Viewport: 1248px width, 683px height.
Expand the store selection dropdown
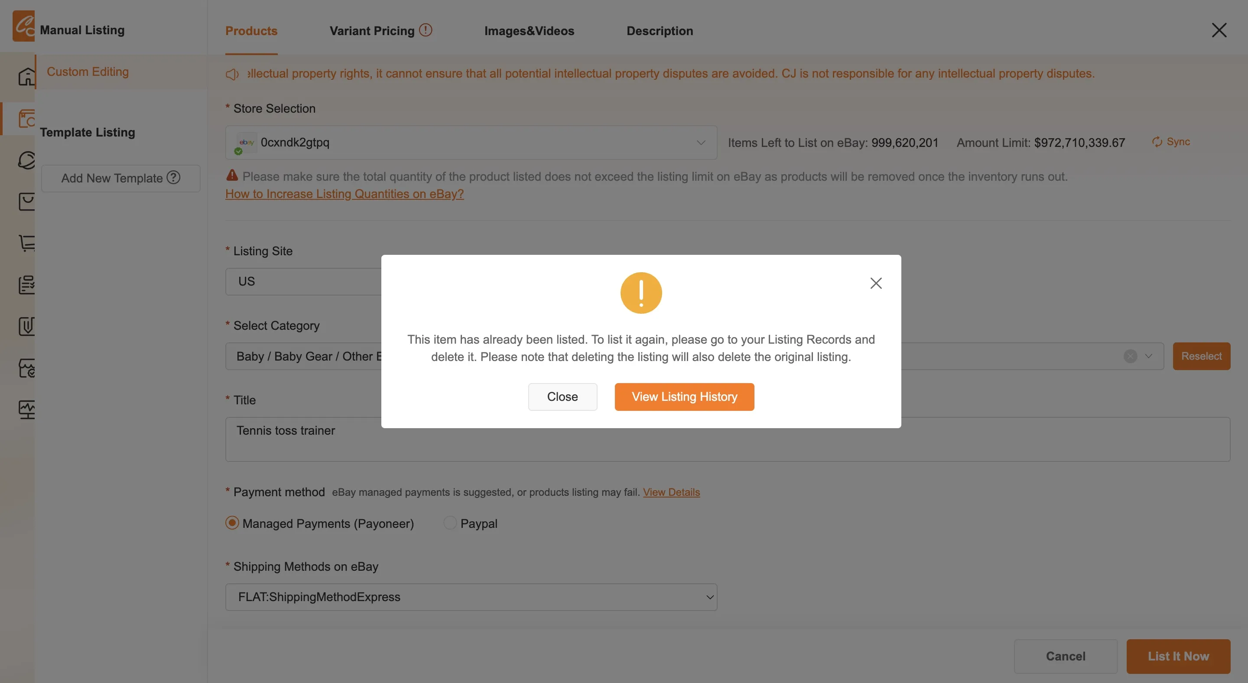click(x=471, y=143)
